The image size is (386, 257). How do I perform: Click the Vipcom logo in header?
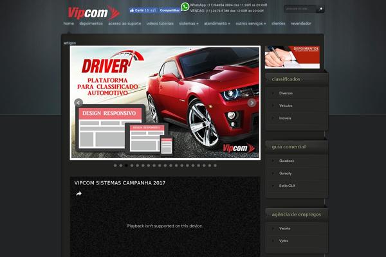93,13
